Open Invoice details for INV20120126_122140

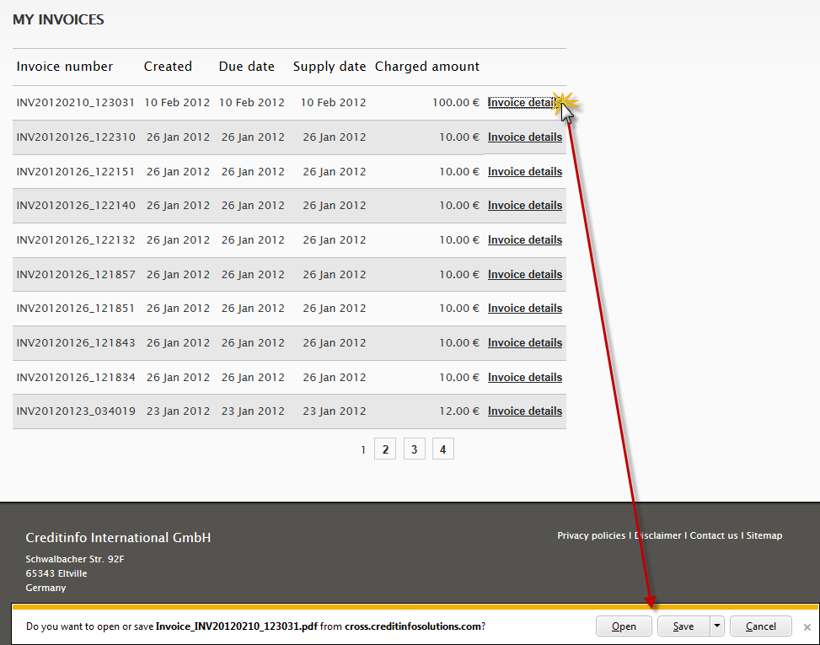coord(524,206)
